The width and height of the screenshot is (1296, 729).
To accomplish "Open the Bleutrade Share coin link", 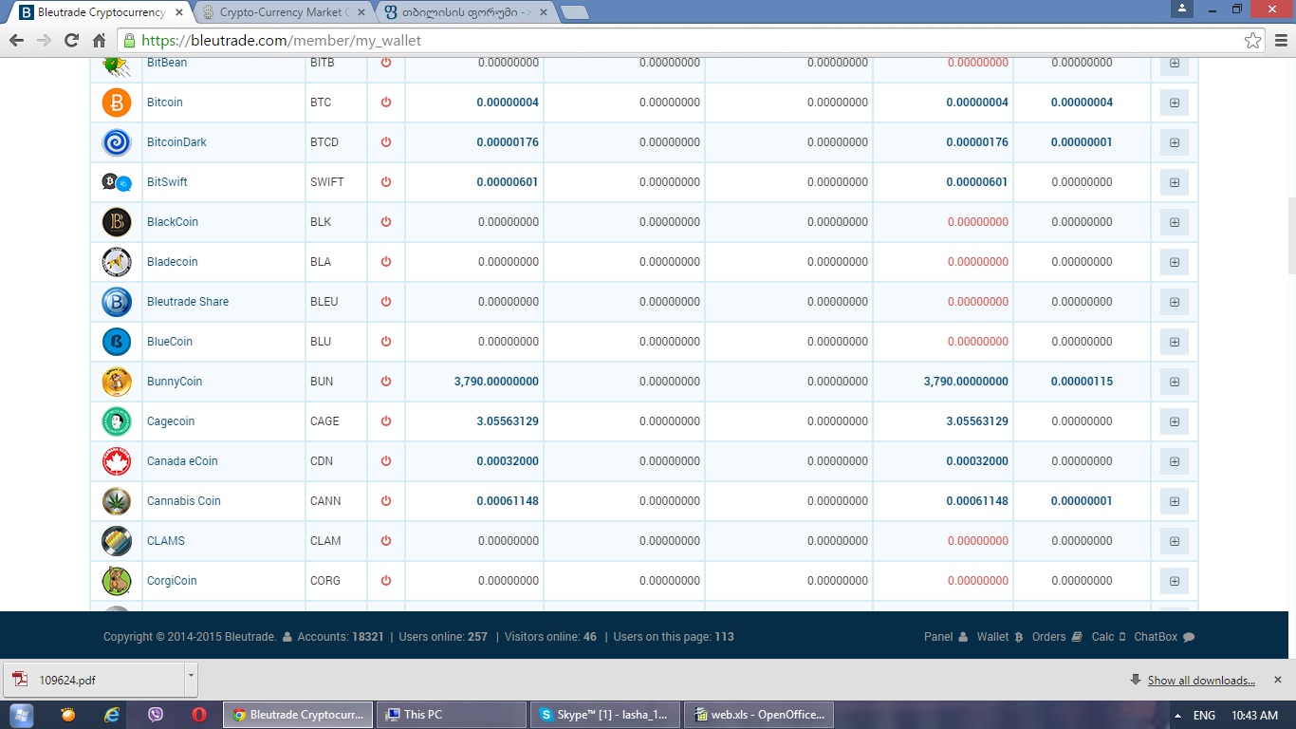I will tap(188, 302).
